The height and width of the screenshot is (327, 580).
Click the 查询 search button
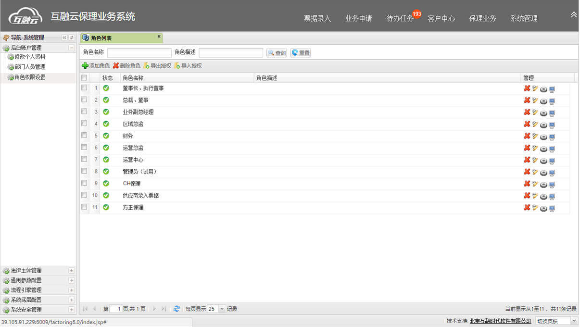coord(277,53)
